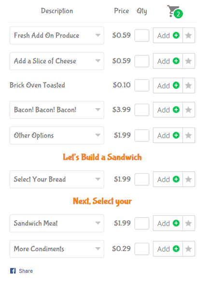This screenshot has height=282, width=207.
Task: Add Brick Oven Toasted to cart
Action: [x=168, y=85]
